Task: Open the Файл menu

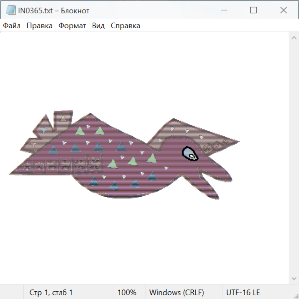Action: 12,26
